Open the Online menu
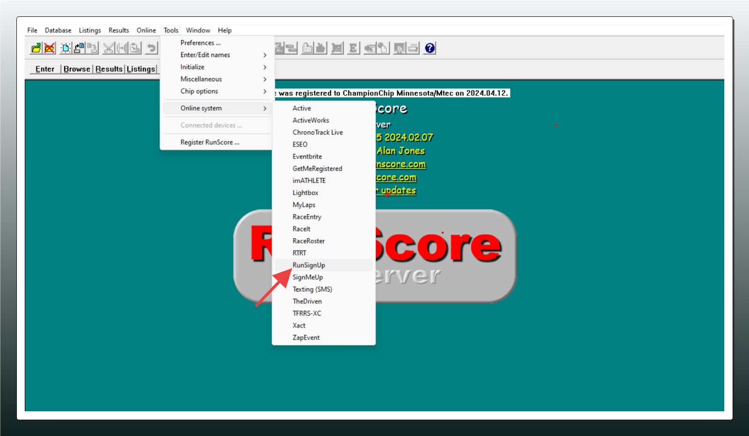The image size is (749, 436). (147, 30)
